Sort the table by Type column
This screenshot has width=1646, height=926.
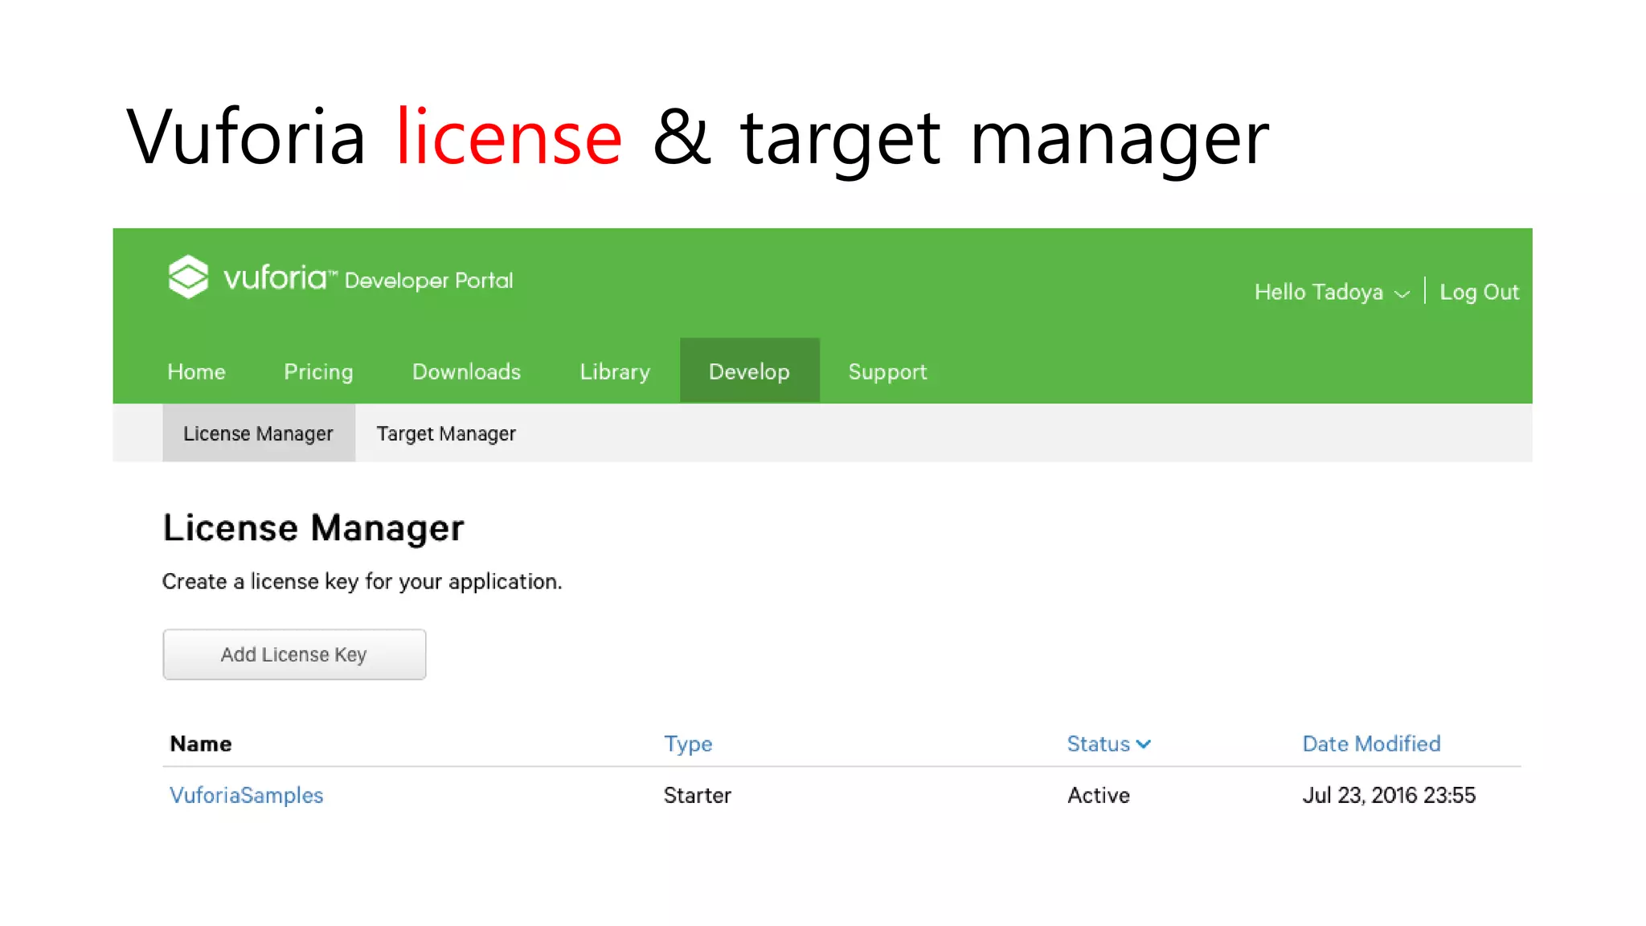pyautogui.click(x=688, y=744)
